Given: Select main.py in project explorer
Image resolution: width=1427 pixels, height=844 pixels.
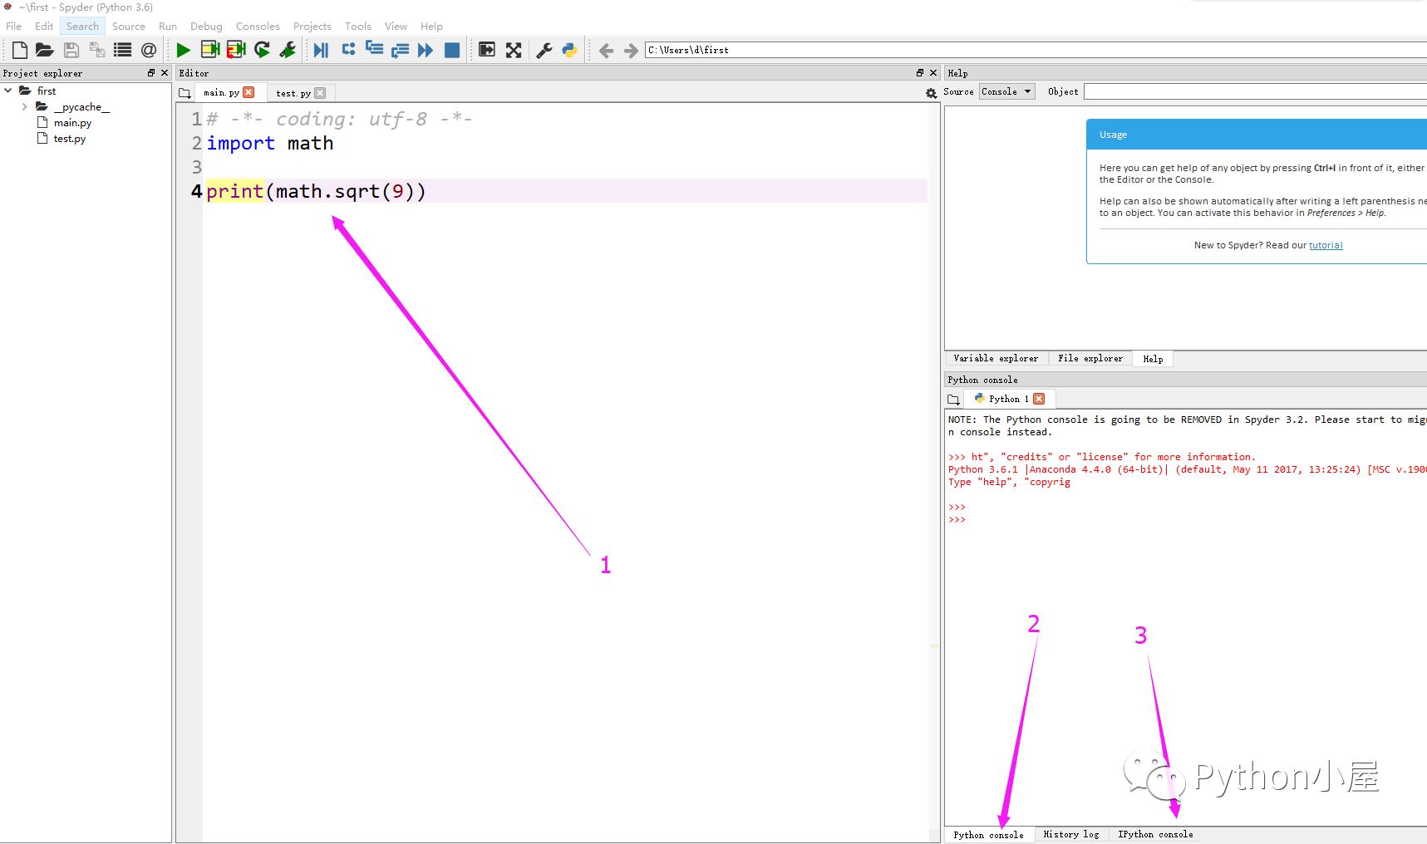Looking at the screenshot, I should coord(72,122).
